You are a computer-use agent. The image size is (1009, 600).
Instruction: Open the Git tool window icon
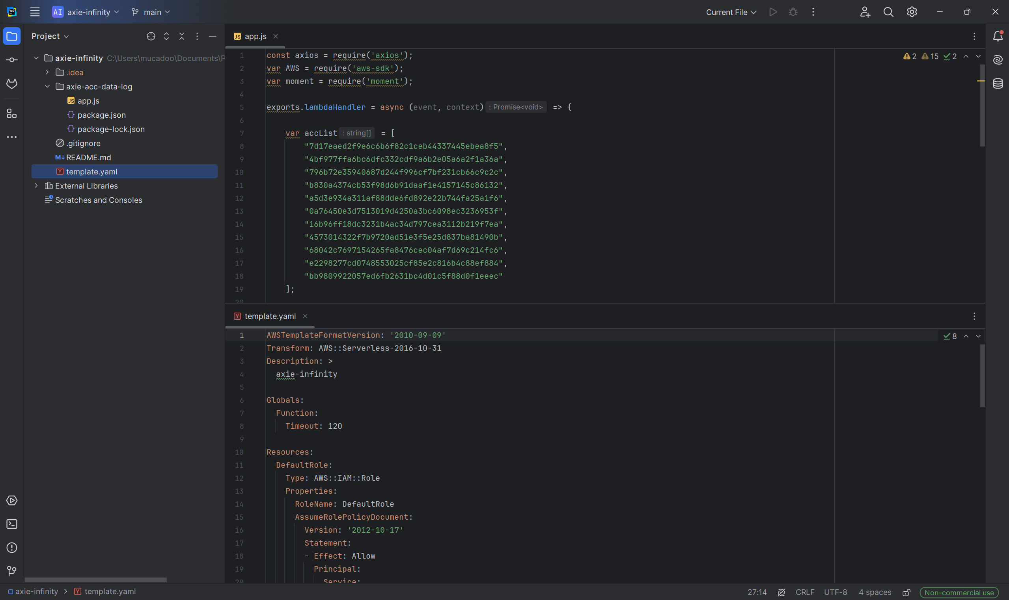(12, 571)
